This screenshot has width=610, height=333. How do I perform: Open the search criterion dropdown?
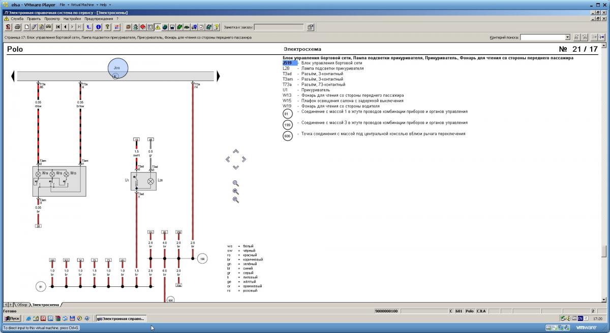pyautogui.click(x=567, y=37)
